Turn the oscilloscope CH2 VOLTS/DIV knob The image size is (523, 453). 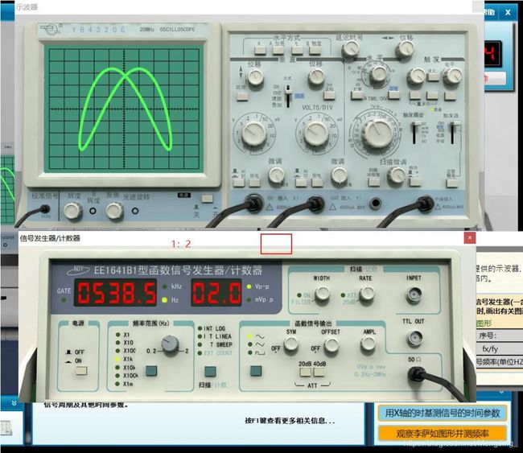[316, 134]
